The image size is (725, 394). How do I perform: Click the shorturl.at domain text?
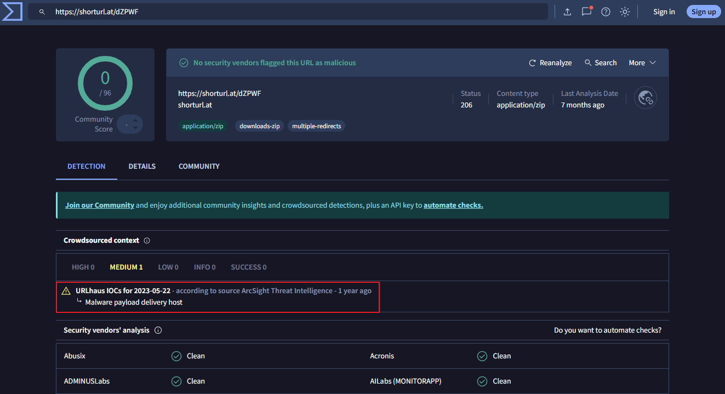pos(195,105)
